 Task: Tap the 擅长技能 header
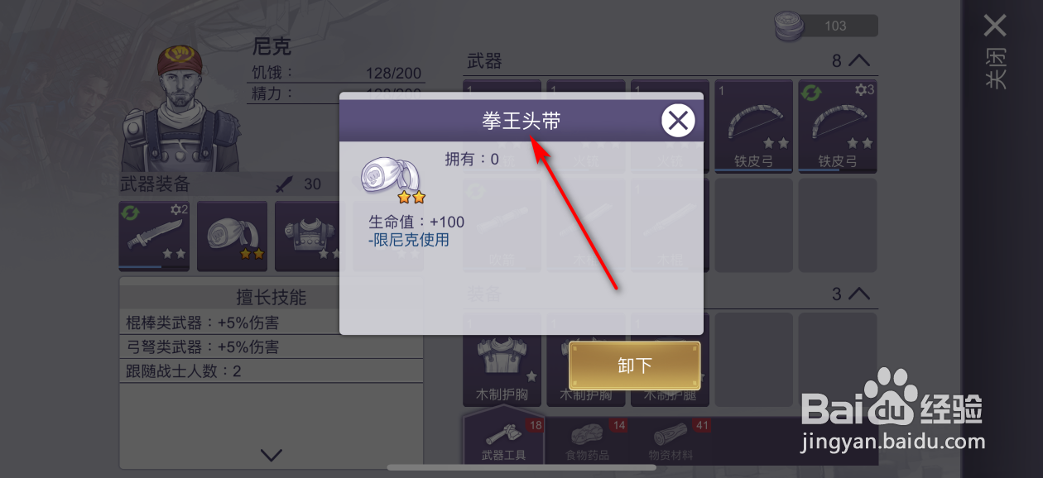tap(272, 297)
